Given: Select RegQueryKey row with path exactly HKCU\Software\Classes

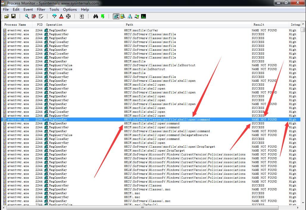Looking at the screenshot, I should pyautogui.click(x=151, y=185).
